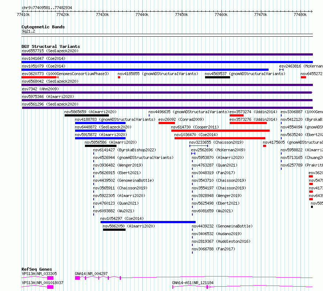Select the esv7342 (Ahn2009) variant bar
Viewport: 323px width, 291px height.
167,93
